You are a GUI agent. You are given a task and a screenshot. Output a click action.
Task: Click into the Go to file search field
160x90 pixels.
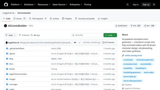point(87,35)
